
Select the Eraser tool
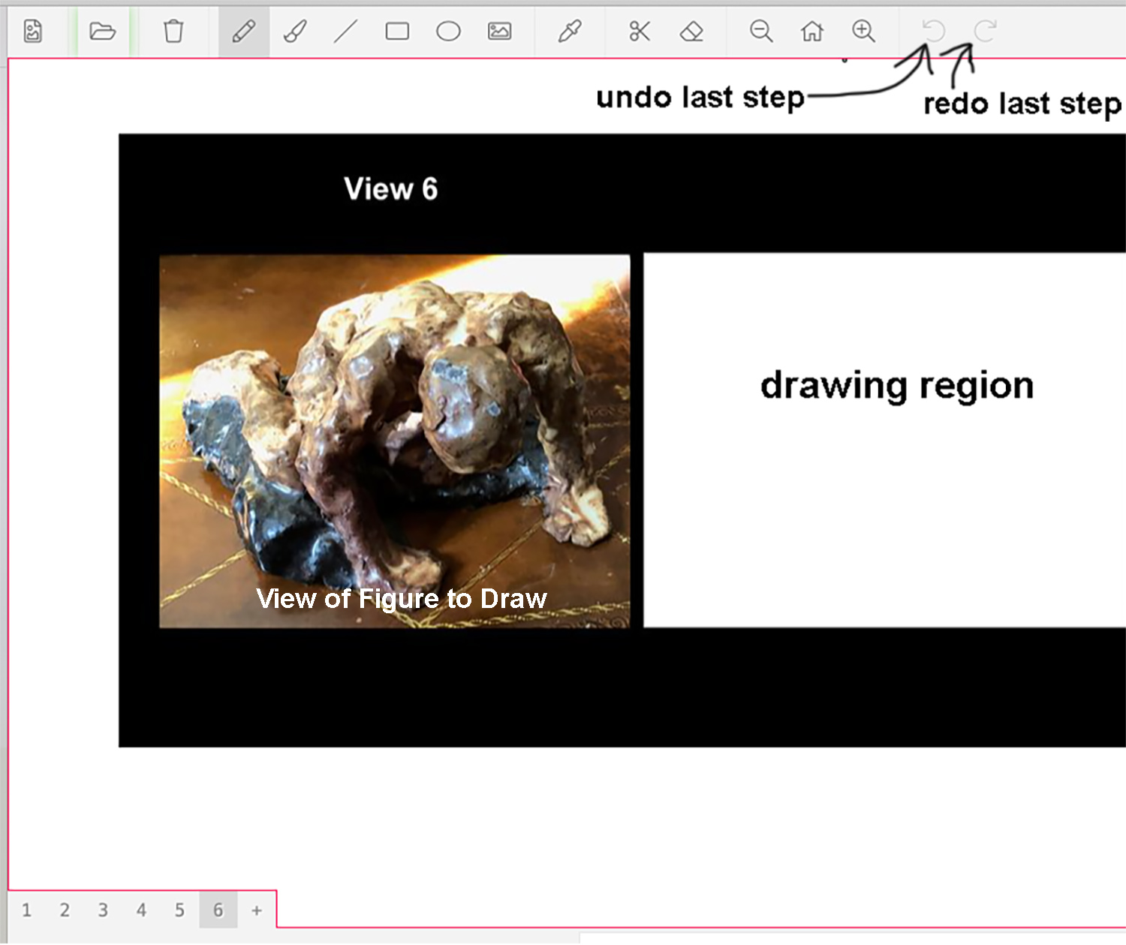pos(691,32)
